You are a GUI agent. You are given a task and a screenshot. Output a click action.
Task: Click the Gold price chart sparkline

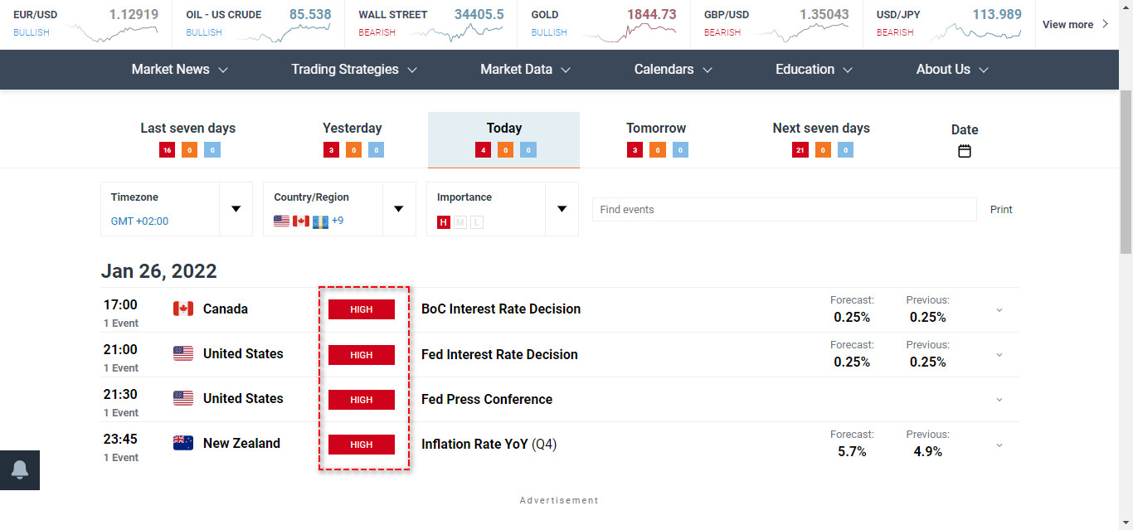[629, 32]
